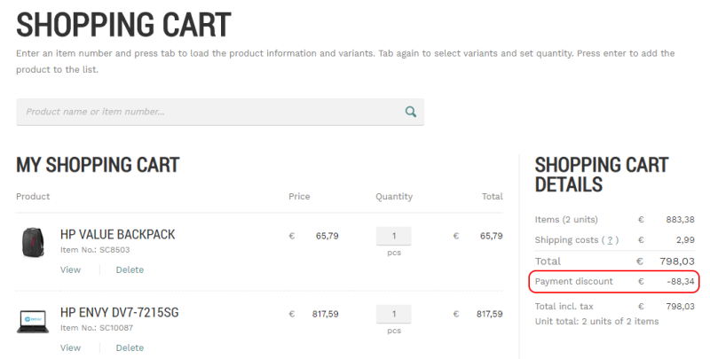
Task: Open the HP Envy laptop thumbnail
Action: pos(33,319)
